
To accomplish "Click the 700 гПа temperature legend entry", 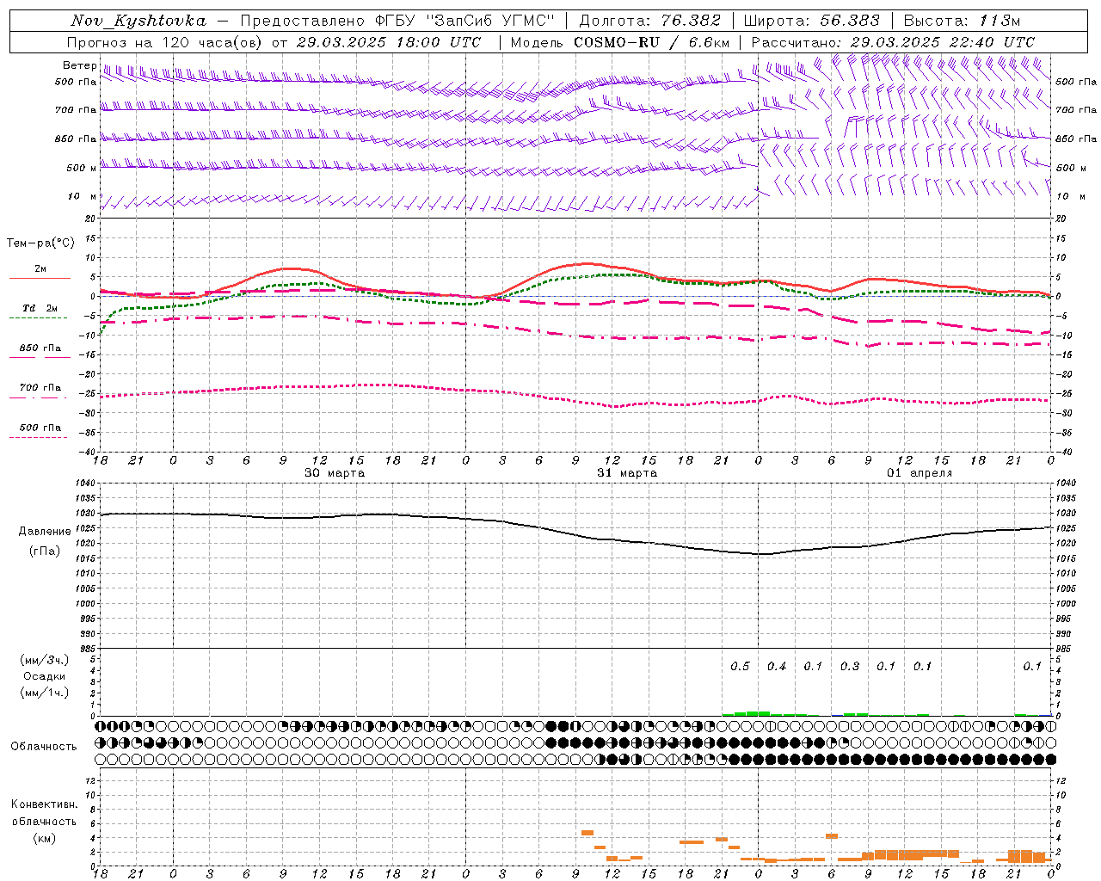I will [x=40, y=388].
